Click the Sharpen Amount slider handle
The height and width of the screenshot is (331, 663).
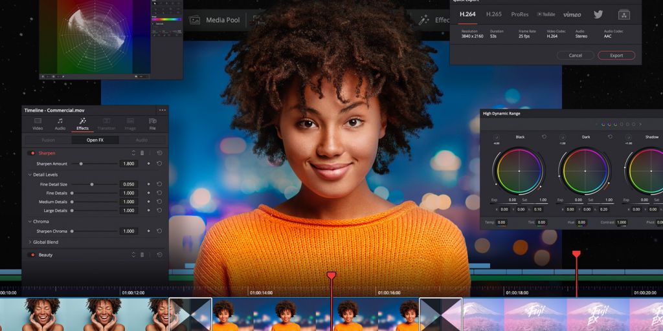(81, 164)
